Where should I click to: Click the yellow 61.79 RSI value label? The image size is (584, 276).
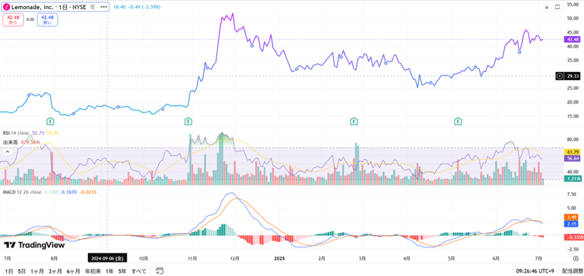pos(571,152)
